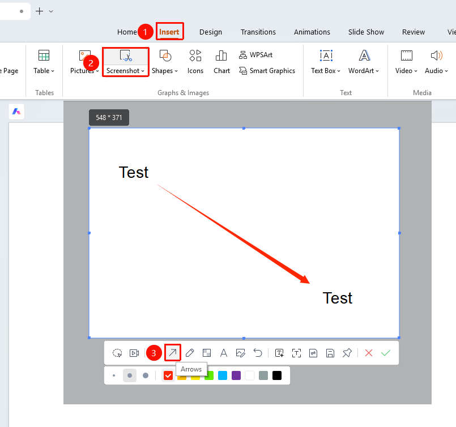This screenshot has height=427, width=456.
Task: Pick the blue color swatch
Action: tap(223, 375)
